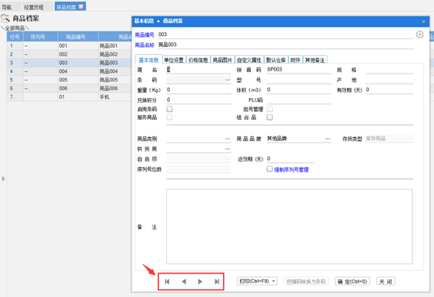Switch to the 单位设置 tab
The height and width of the screenshot is (297, 434).
174,60
